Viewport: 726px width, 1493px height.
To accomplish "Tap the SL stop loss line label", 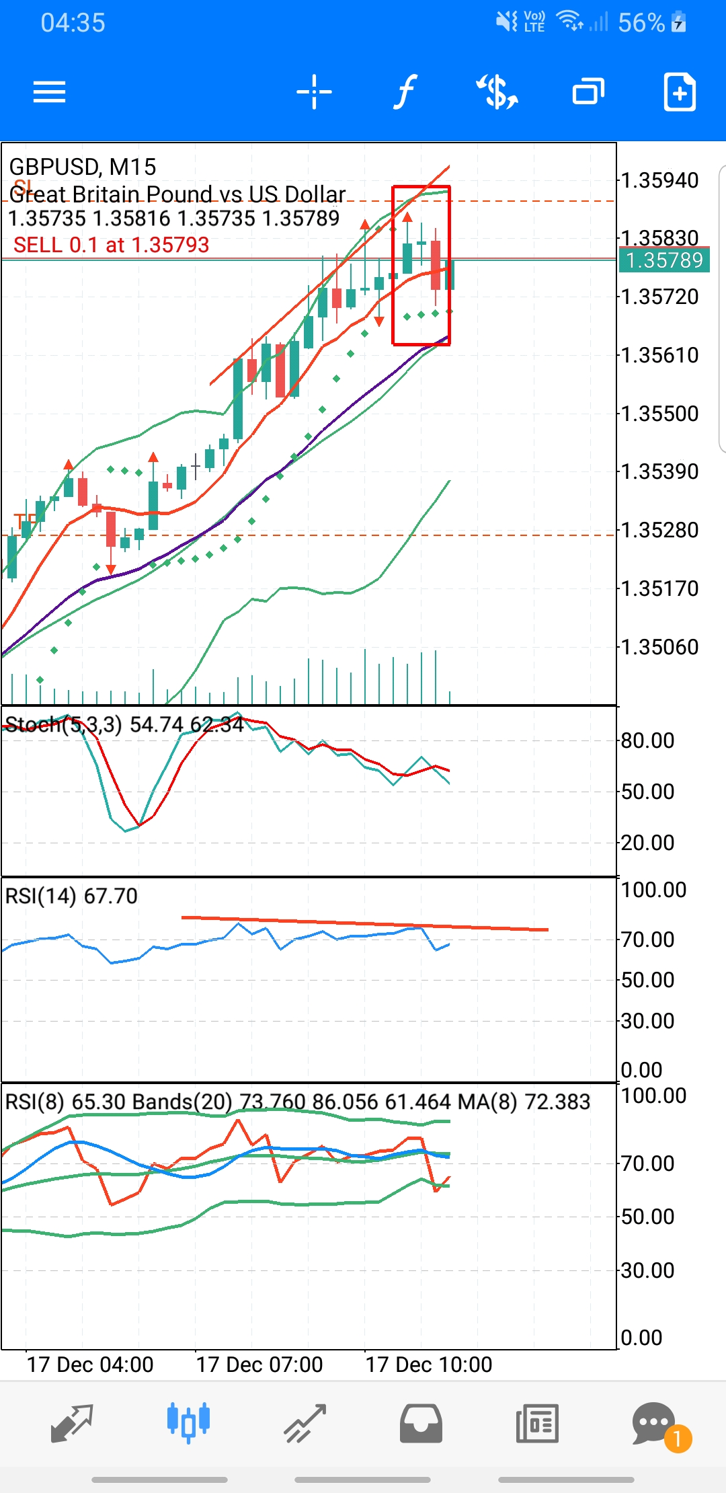I will click(24, 186).
